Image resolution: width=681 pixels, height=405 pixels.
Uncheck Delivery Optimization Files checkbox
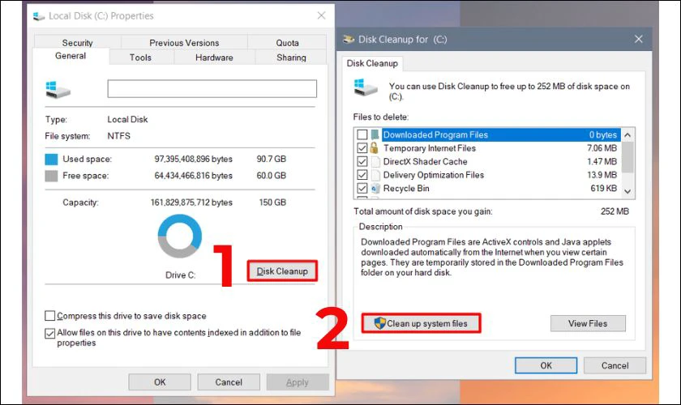tap(362, 175)
